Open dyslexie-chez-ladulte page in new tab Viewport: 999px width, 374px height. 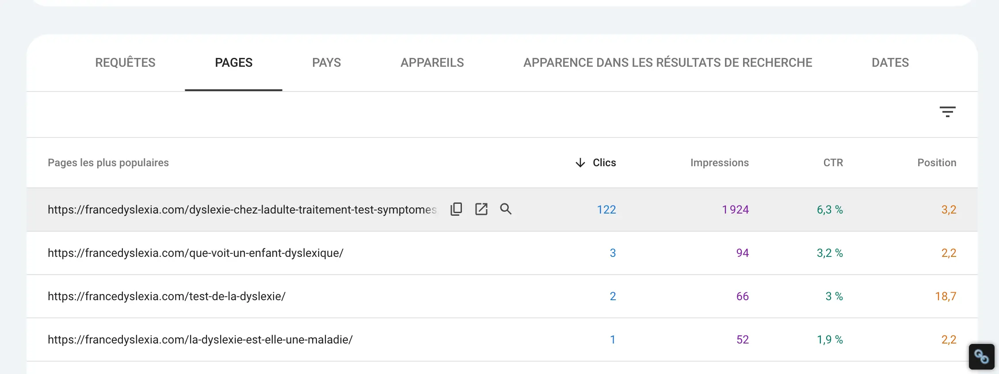[481, 209]
